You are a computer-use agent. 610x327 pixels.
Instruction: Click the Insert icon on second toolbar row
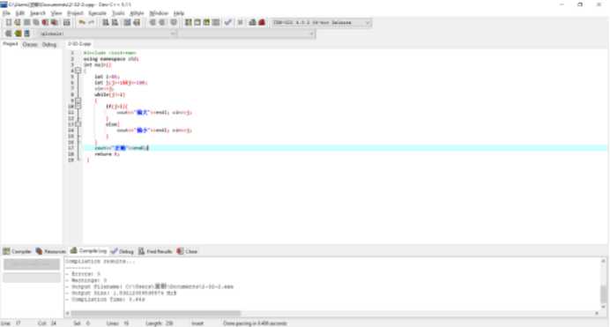click(8, 33)
